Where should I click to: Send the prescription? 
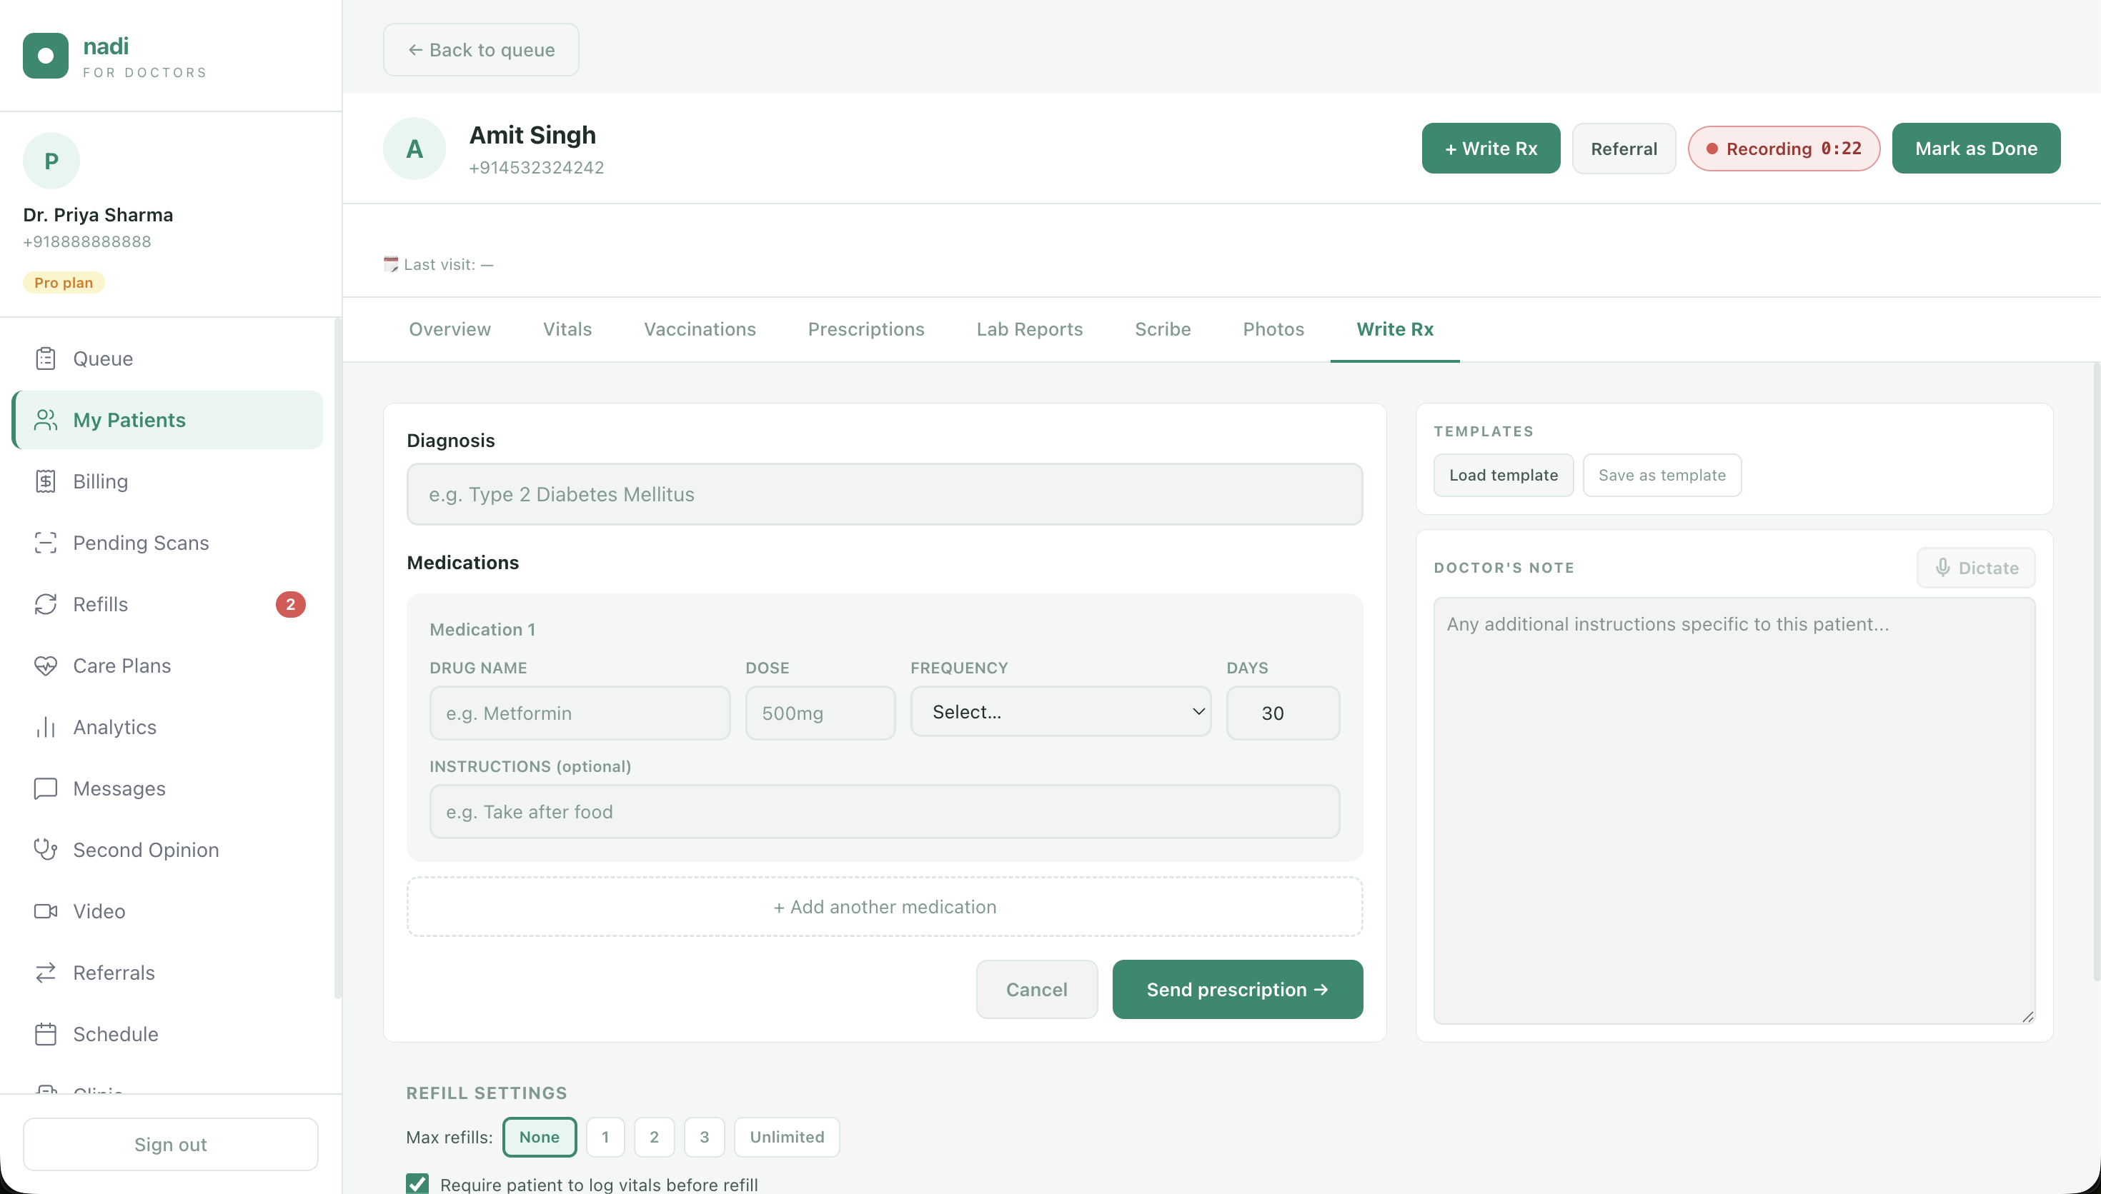(1237, 989)
